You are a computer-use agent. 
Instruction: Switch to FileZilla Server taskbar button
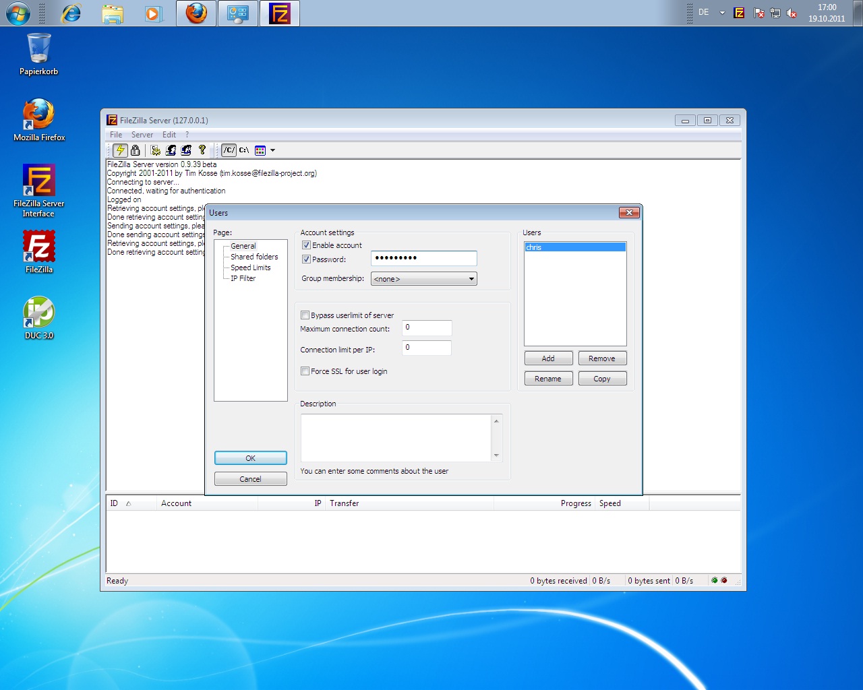coord(279,13)
